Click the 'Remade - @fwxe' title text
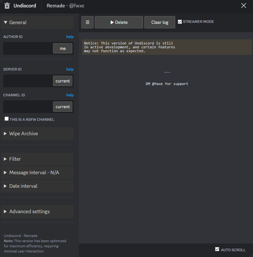253x257 pixels. click(65, 6)
